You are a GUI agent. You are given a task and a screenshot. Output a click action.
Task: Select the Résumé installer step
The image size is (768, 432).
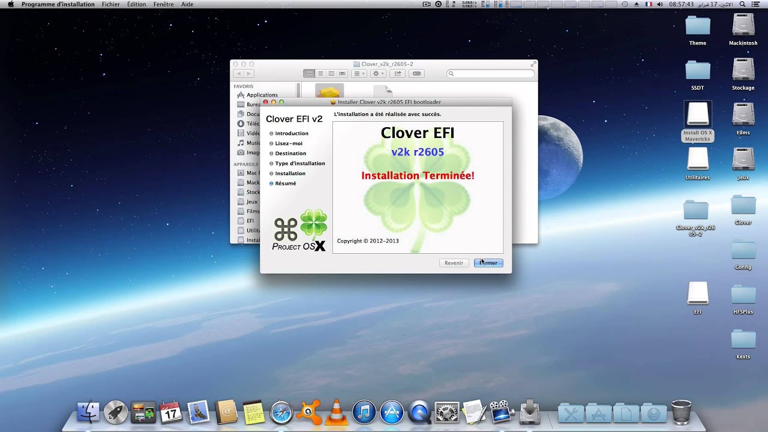(x=286, y=183)
